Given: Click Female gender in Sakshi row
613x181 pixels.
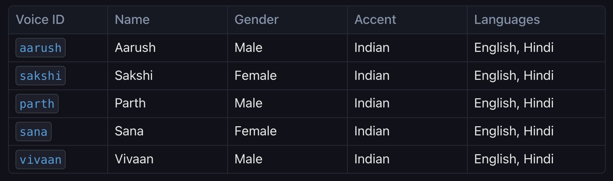Looking at the screenshot, I should (256, 75).
